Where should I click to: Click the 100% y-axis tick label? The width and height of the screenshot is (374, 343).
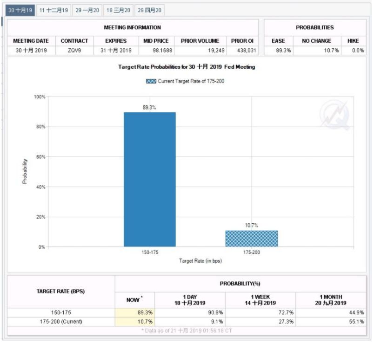(40, 97)
